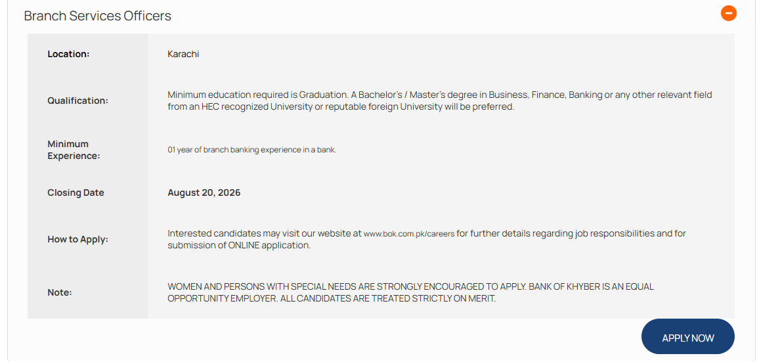
Task: Click the 01 year branch banking experience text
Action: 251,150
